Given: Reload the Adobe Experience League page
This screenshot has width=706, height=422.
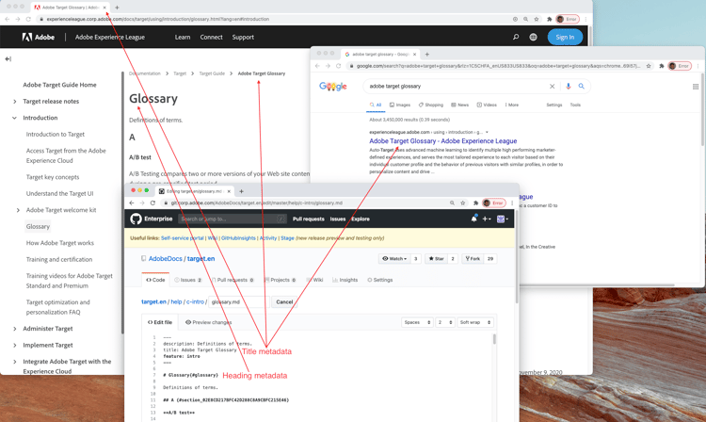Looking at the screenshot, I should [x=28, y=19].
